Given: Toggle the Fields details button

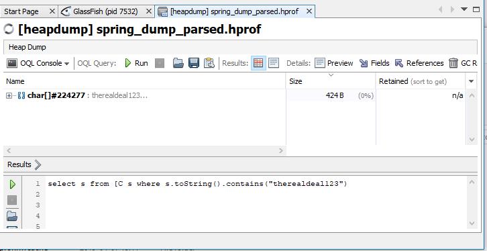Looking at the screenshot, I should [x=374, y=63].
